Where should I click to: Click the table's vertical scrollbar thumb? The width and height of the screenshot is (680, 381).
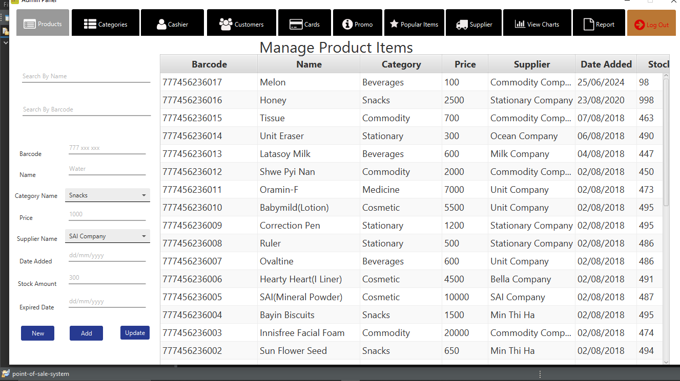pos(666,142)
